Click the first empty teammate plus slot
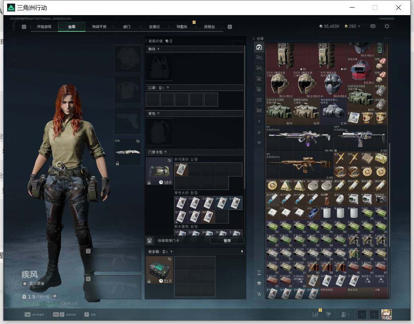The width and height of the screenshot is (414, 324). (362, 314)
